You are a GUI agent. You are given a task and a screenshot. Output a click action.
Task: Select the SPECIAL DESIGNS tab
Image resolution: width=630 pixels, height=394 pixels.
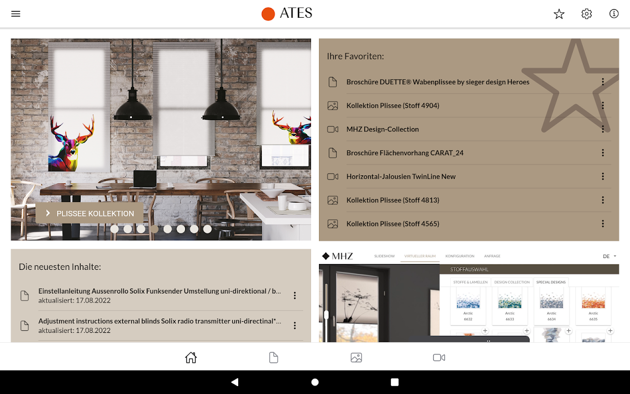click(x=551, y=282)
